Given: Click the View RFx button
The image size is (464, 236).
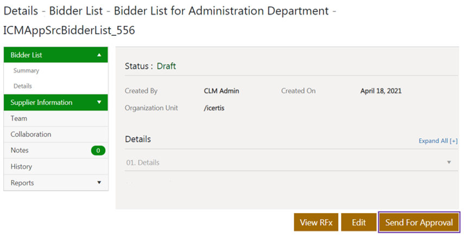Looking at the screenshot, I should coord(316,222).
